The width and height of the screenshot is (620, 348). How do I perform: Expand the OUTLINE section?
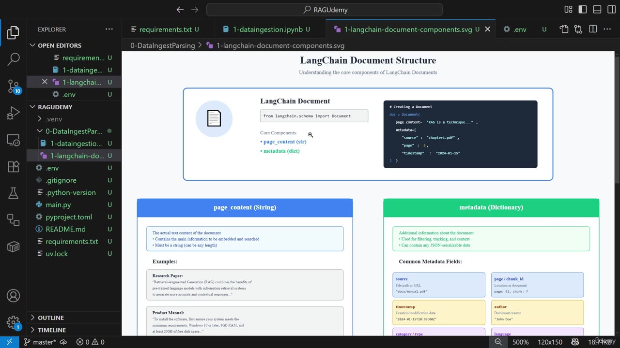pos(74,318)
